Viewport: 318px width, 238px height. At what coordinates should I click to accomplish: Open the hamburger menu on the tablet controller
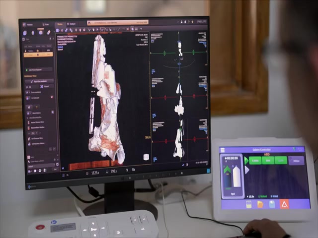[x=222, y=150]
